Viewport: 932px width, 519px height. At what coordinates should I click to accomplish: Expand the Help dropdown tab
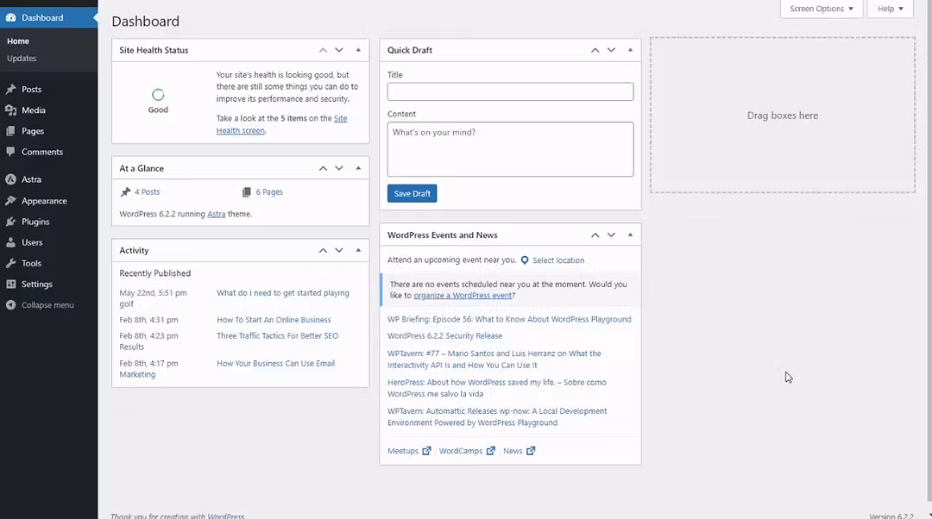890,9
